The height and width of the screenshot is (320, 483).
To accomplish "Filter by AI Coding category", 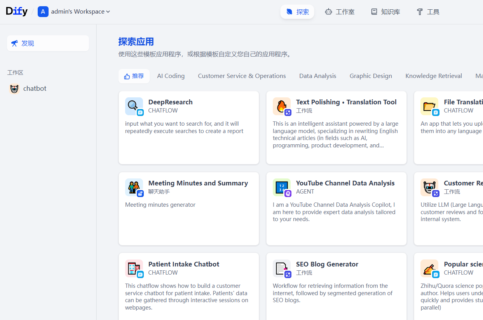I will point(171,76).
